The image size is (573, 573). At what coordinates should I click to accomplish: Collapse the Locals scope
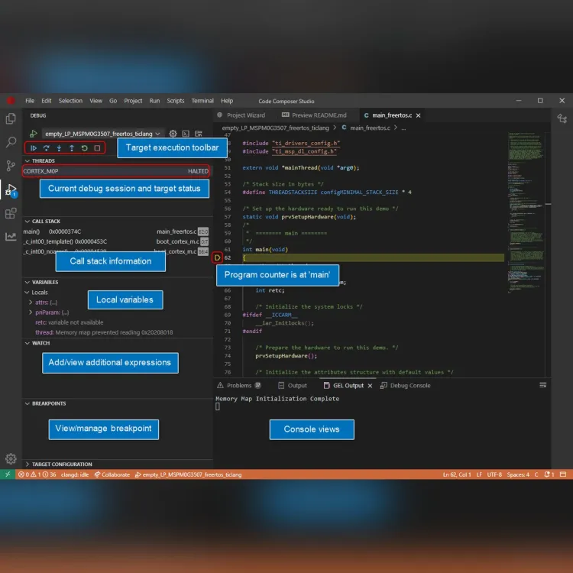(27, 293)
